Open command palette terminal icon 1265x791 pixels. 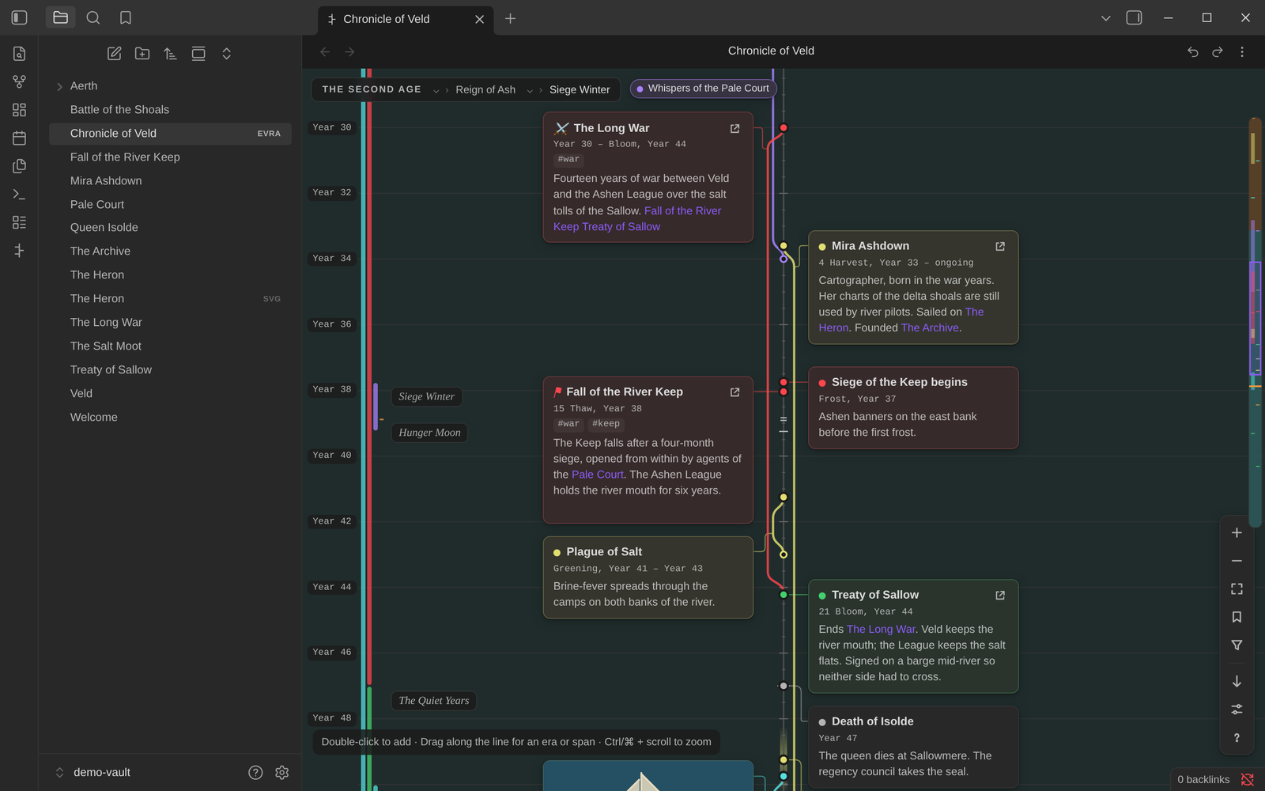point(20,194)
